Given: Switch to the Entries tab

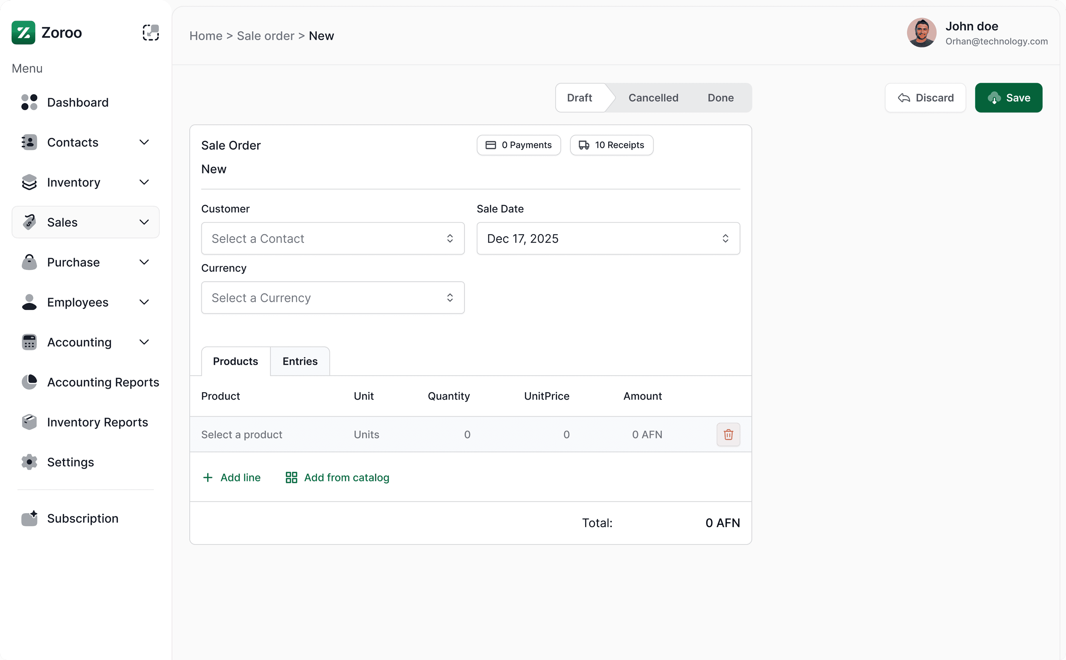Looking at the screenshot, I should click(x=300, y=361).
